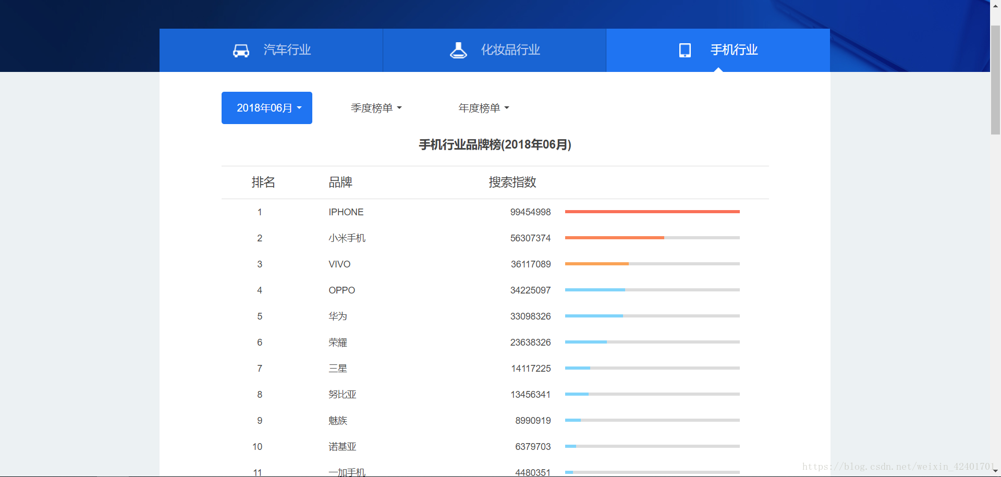
Task: Click the scrollbar down arrow
Action: click(995, 471)
